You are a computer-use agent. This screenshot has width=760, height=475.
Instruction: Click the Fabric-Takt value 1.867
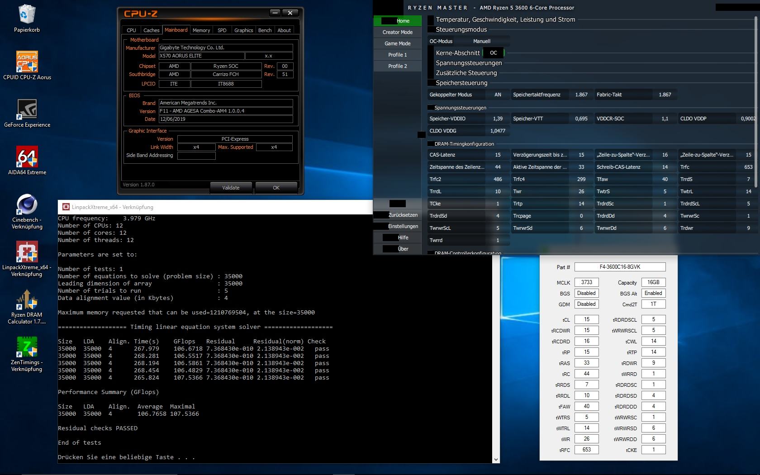[665, 95]
